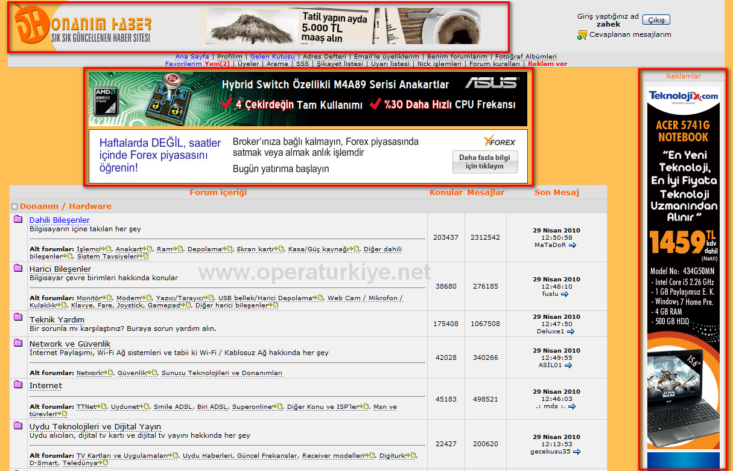The height and width of the screenshot is (471, 733).
Task: Open Adres Defteri
Action: click(325, 57)
